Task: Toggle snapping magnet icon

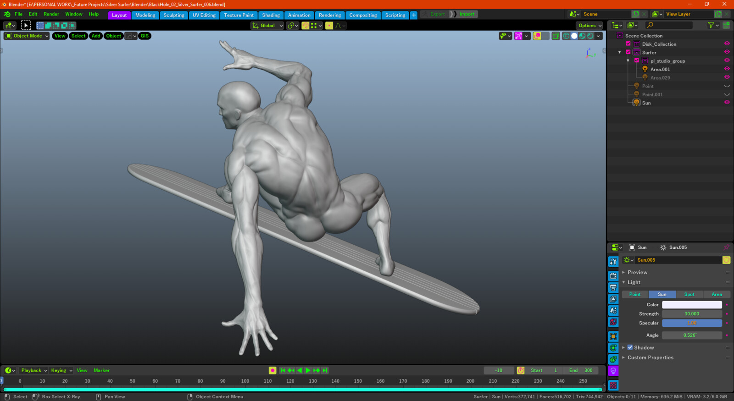Action: tap(306, 26)
